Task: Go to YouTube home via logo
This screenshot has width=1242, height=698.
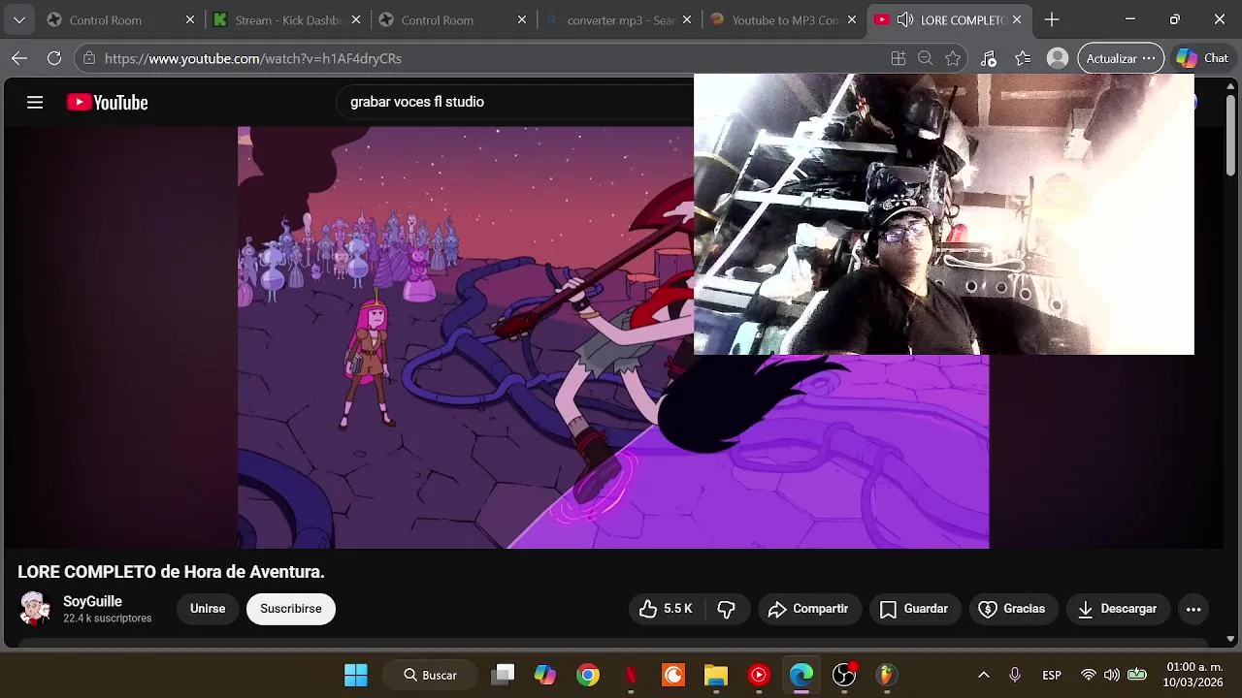Action: click(x=107, y=102)
